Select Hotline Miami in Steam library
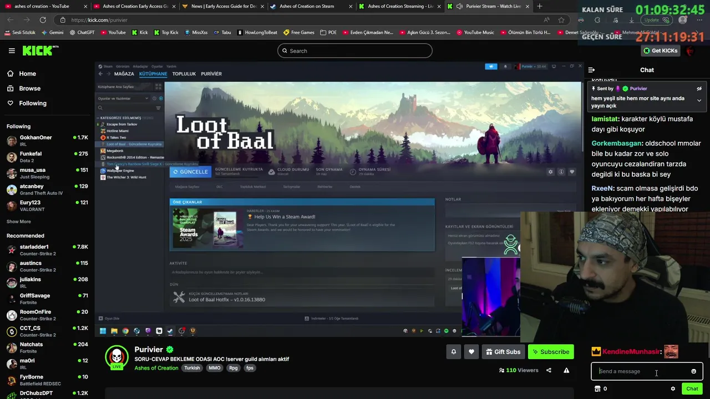 coord(117,131)
